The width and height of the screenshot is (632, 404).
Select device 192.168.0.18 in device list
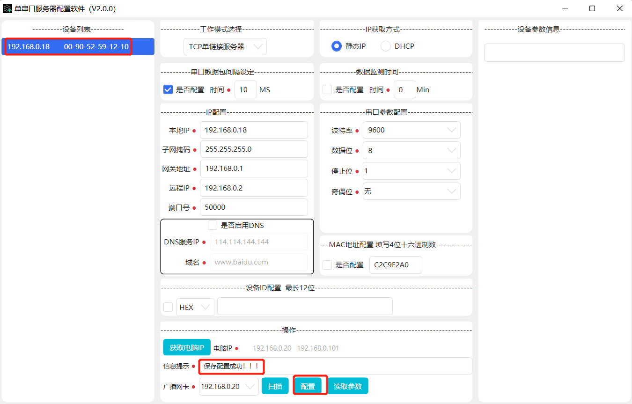pos(78,47)
